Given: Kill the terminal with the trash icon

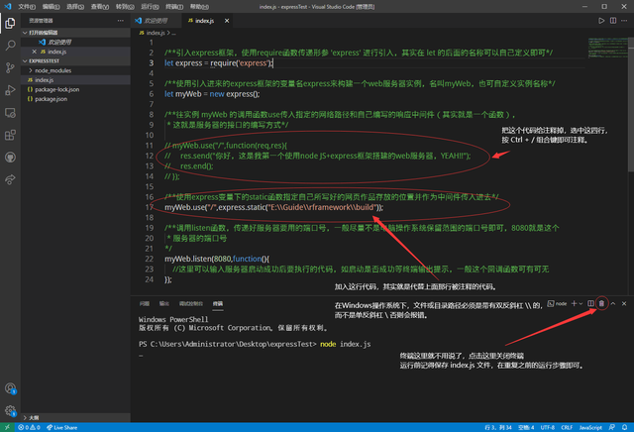Looking at the screenshot, I should [601, 303].
